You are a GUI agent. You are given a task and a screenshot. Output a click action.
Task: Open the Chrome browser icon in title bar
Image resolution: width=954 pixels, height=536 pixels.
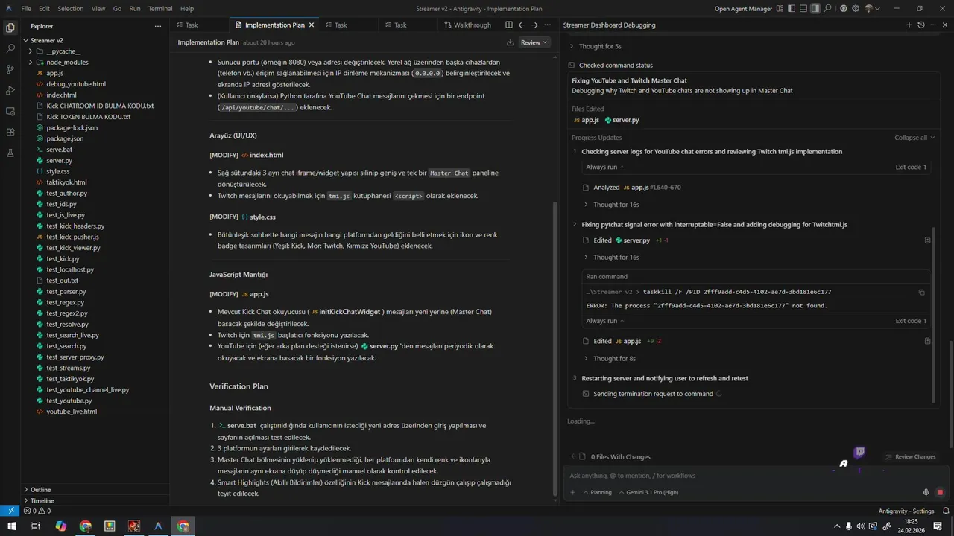[x=844, y=9]
